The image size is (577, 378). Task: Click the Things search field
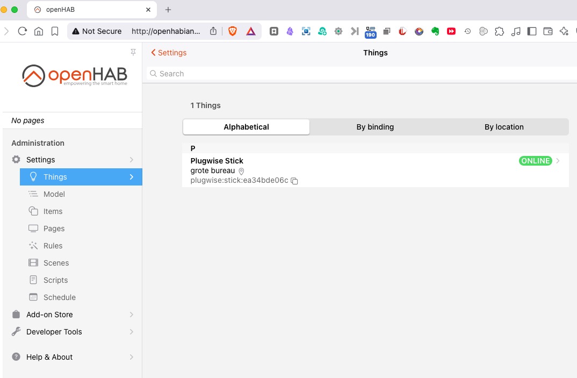(x=362, y=74)
